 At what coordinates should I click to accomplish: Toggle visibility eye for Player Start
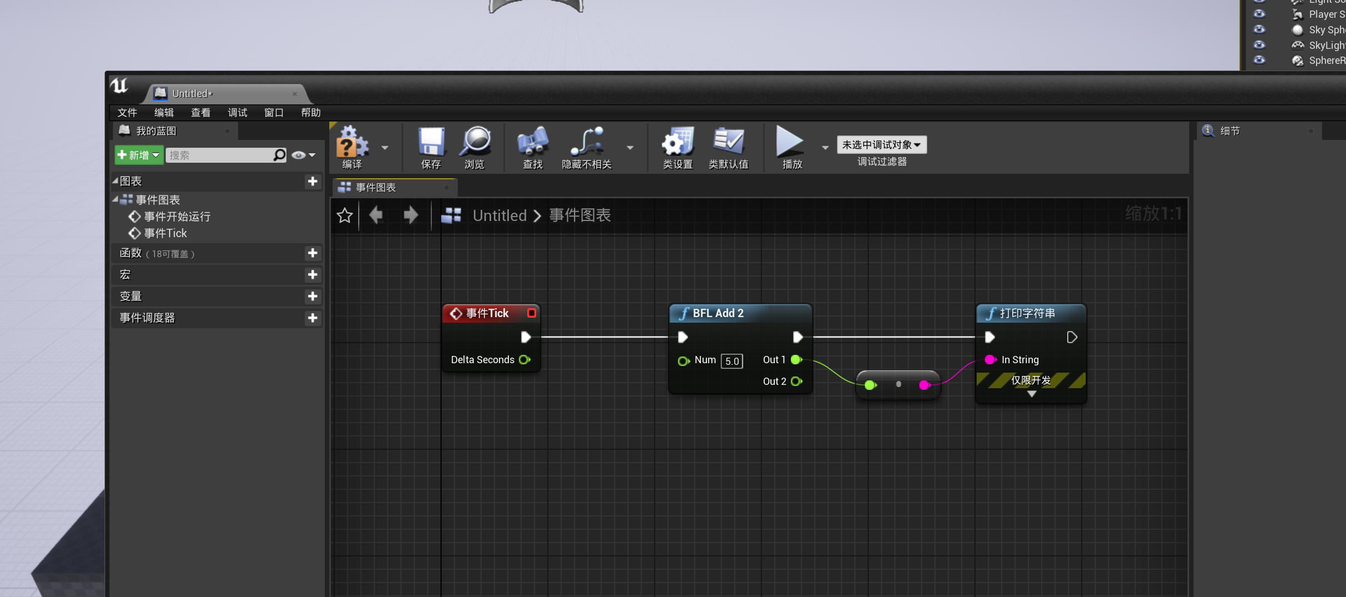[x=1259, y=14]
